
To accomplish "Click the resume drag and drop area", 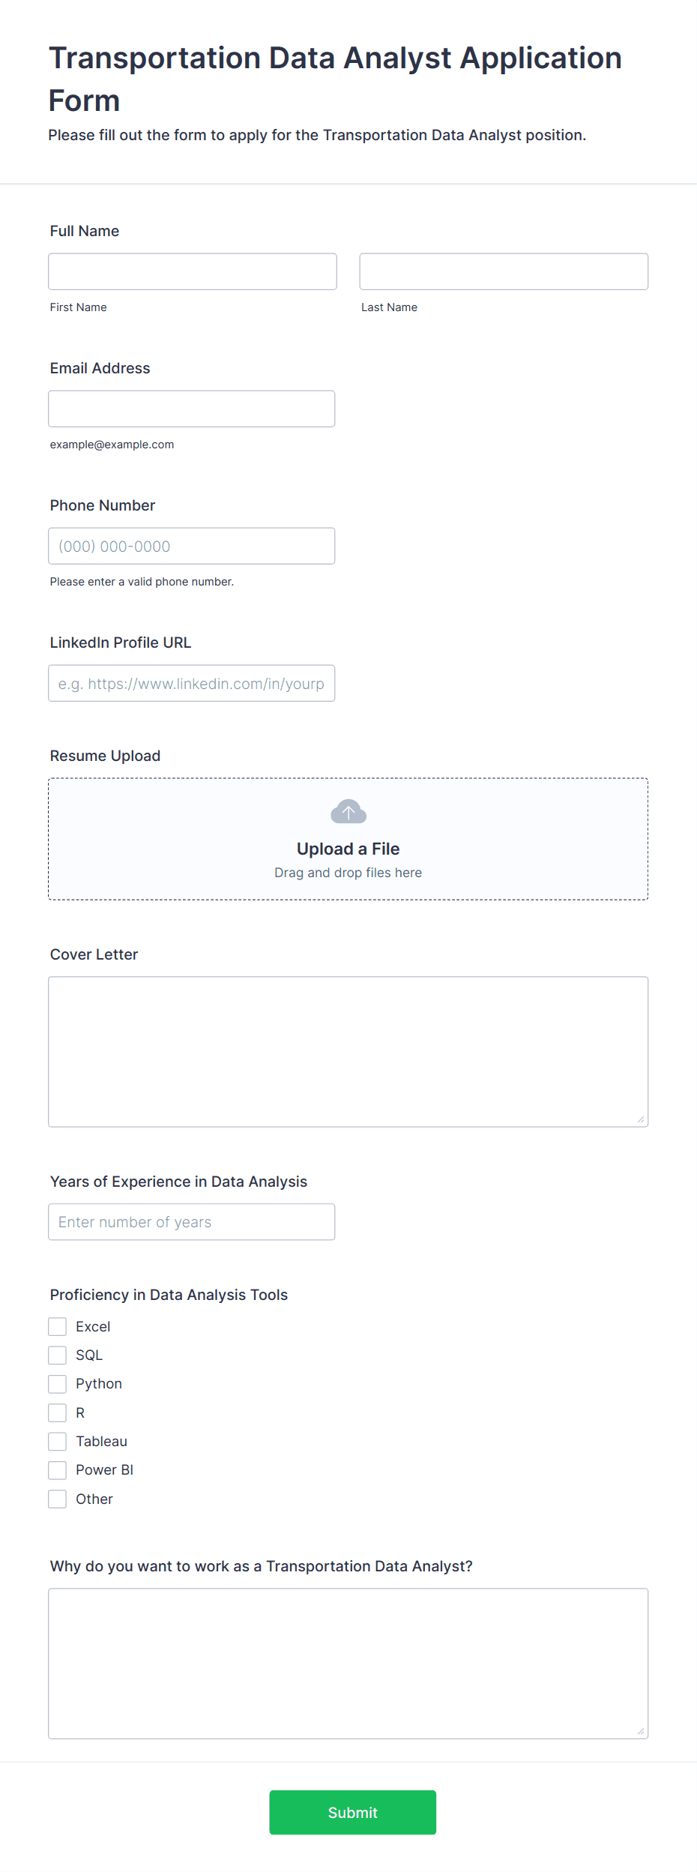I will 348,839.
